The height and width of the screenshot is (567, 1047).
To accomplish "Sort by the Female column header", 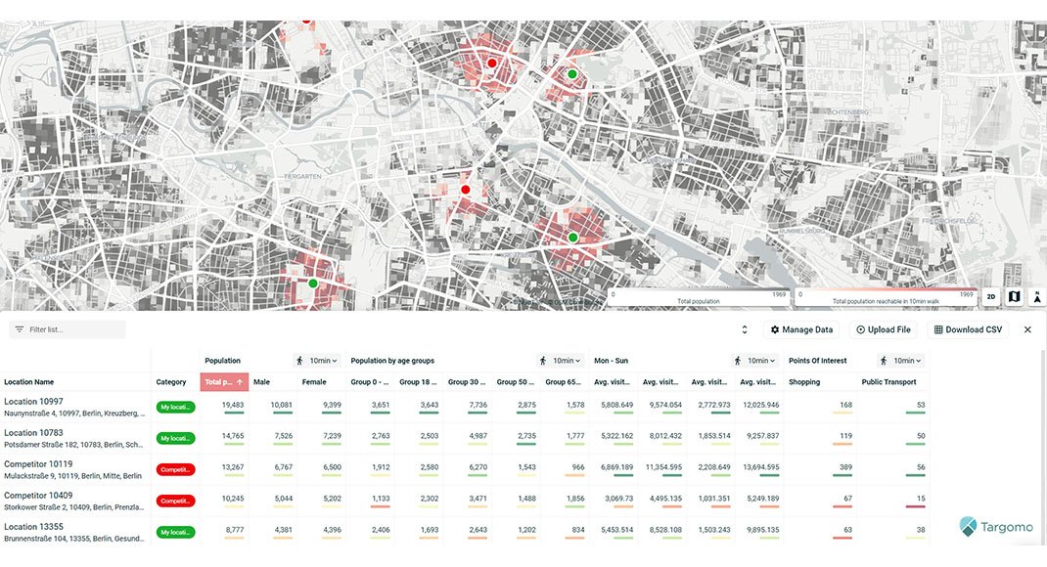I will (314, 382).
